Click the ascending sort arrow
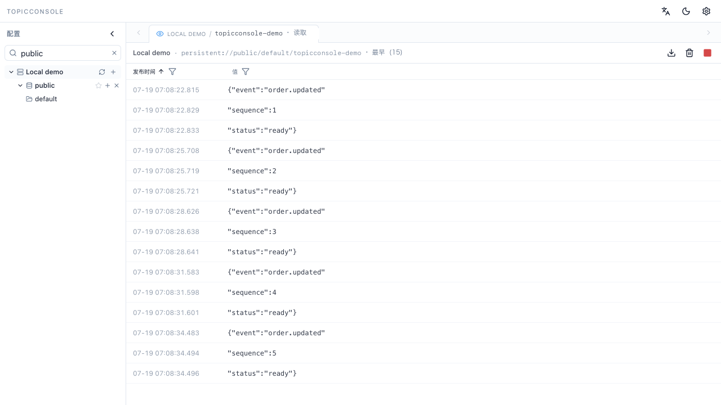 (161, 71)
